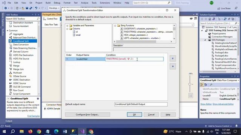The width and height of the screenshot is (241, 135).
Task: Switch Properties to Categorized view
Action: (x=202, y=85)
